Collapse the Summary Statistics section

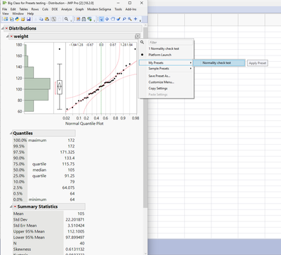click(11, 207)
